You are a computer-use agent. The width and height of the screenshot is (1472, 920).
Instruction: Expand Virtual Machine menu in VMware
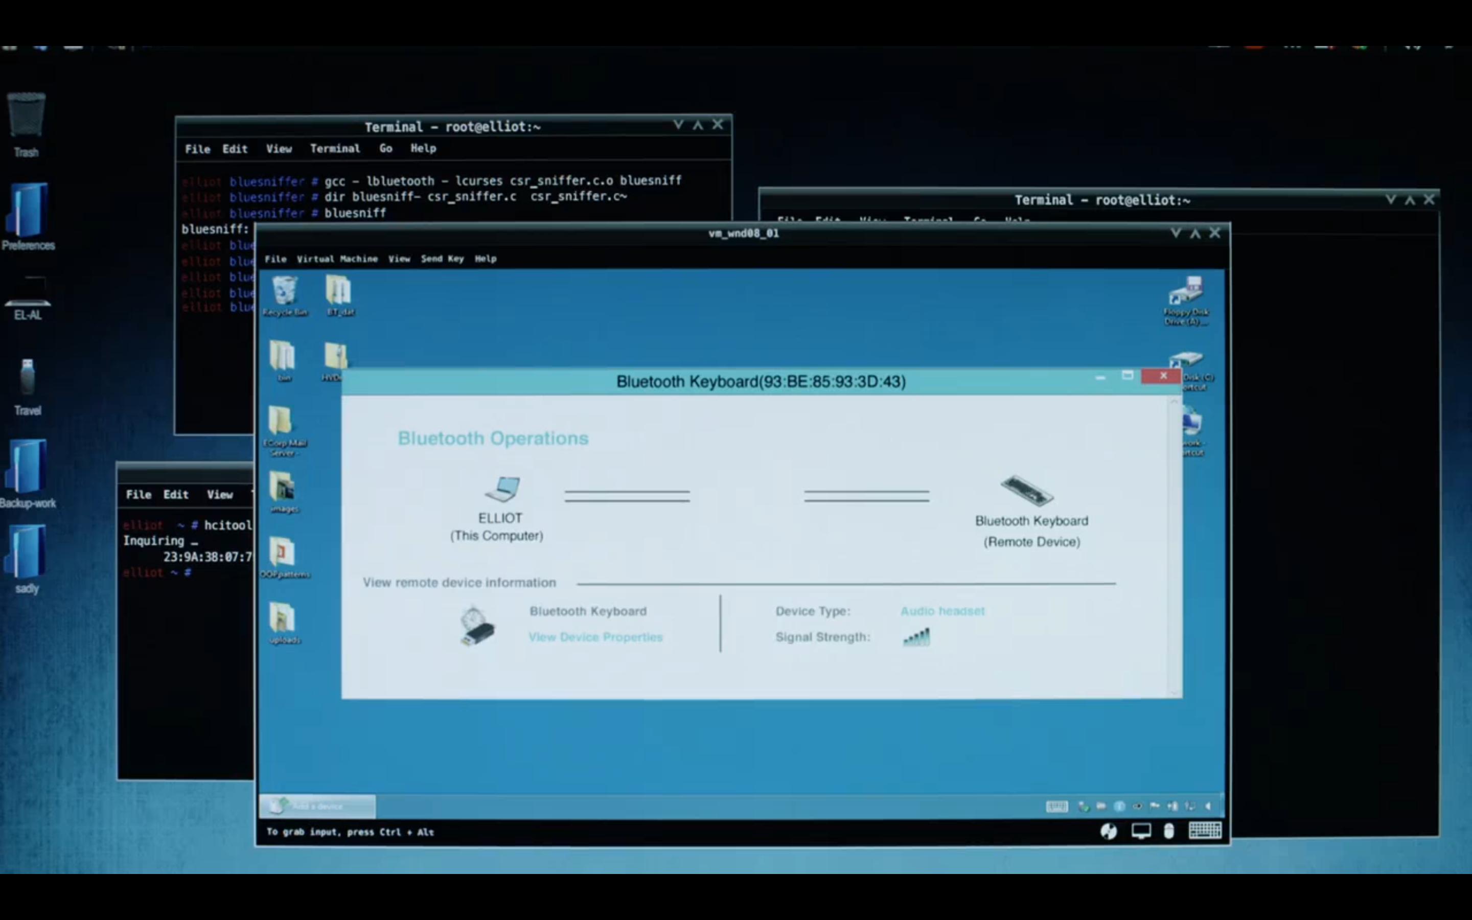(x=337, y=259)
